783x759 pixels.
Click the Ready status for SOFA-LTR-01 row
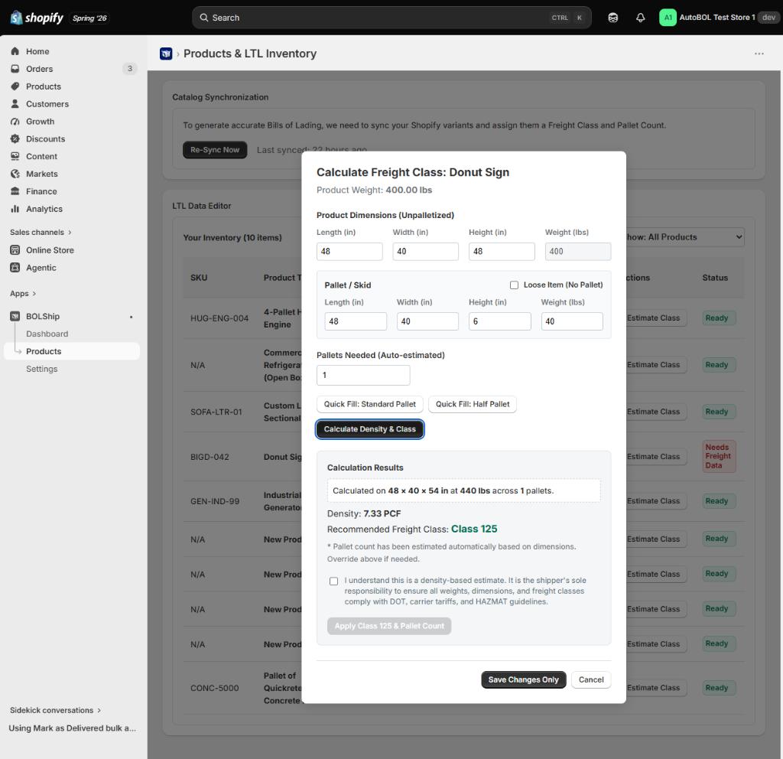(717, 412)
